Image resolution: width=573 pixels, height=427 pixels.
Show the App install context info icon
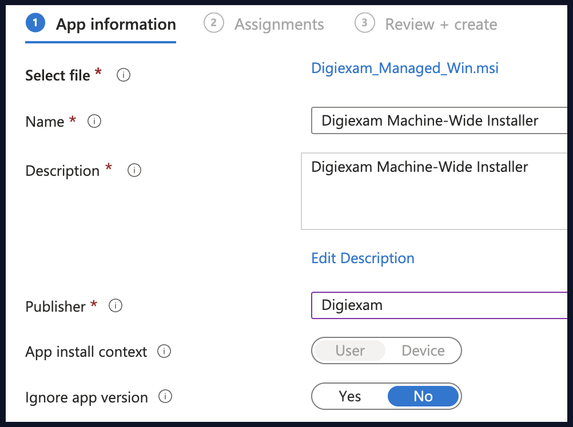(x=164, y=352)
